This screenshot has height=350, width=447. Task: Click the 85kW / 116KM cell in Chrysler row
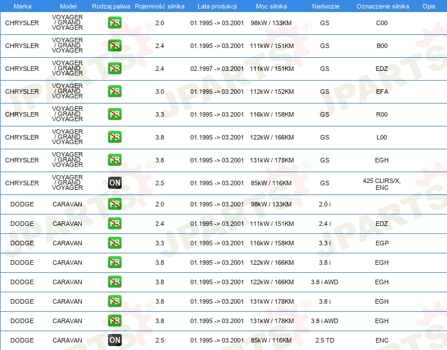point(271,183)
